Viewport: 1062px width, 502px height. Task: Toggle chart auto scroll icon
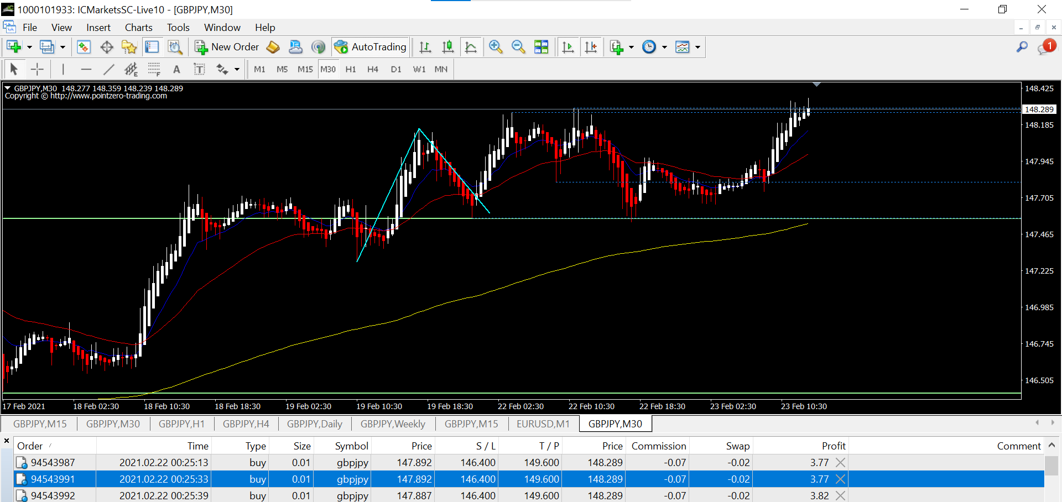point(568,47)
